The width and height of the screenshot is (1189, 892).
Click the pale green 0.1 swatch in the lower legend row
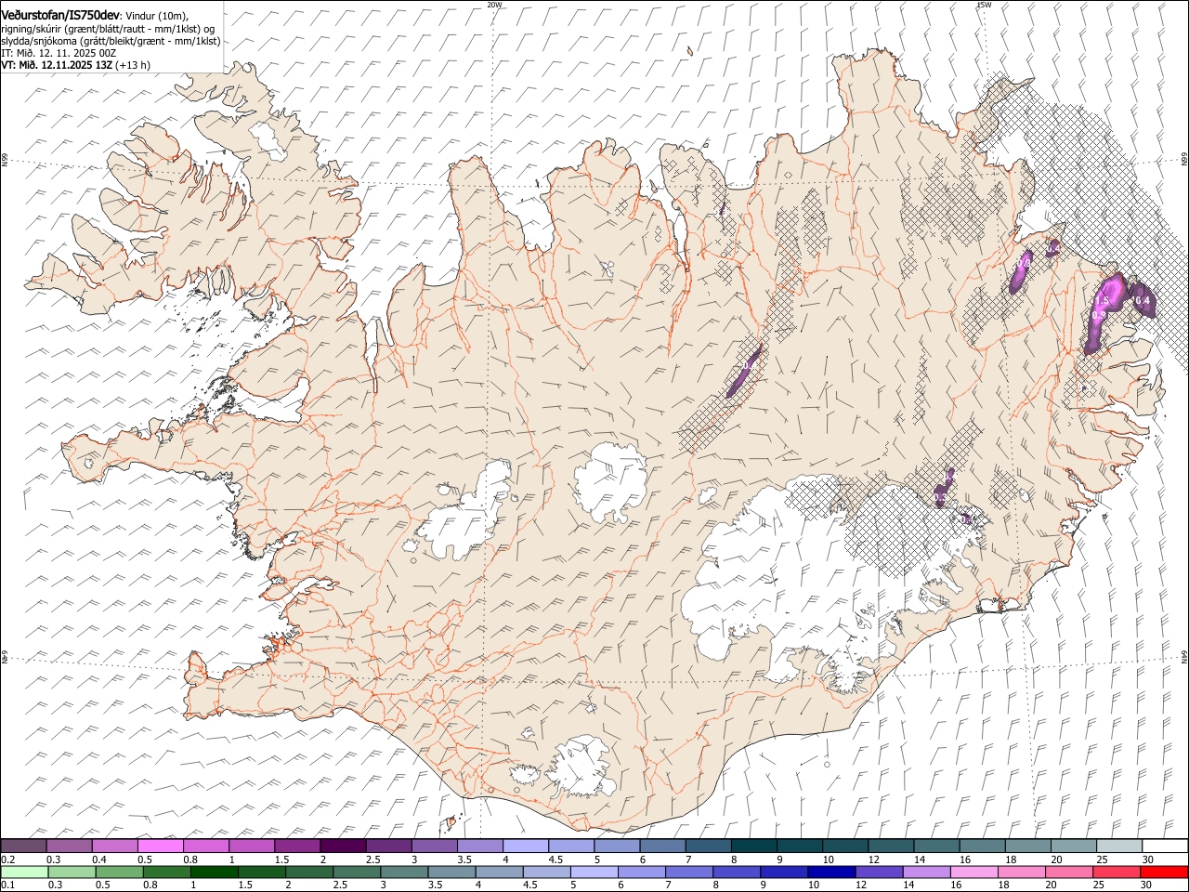click(24, 872)
